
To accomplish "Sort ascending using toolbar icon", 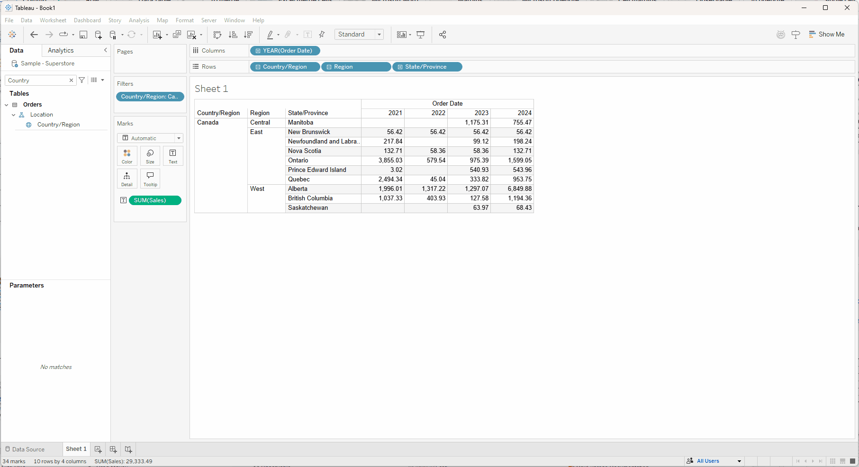I will click(233, 35).
